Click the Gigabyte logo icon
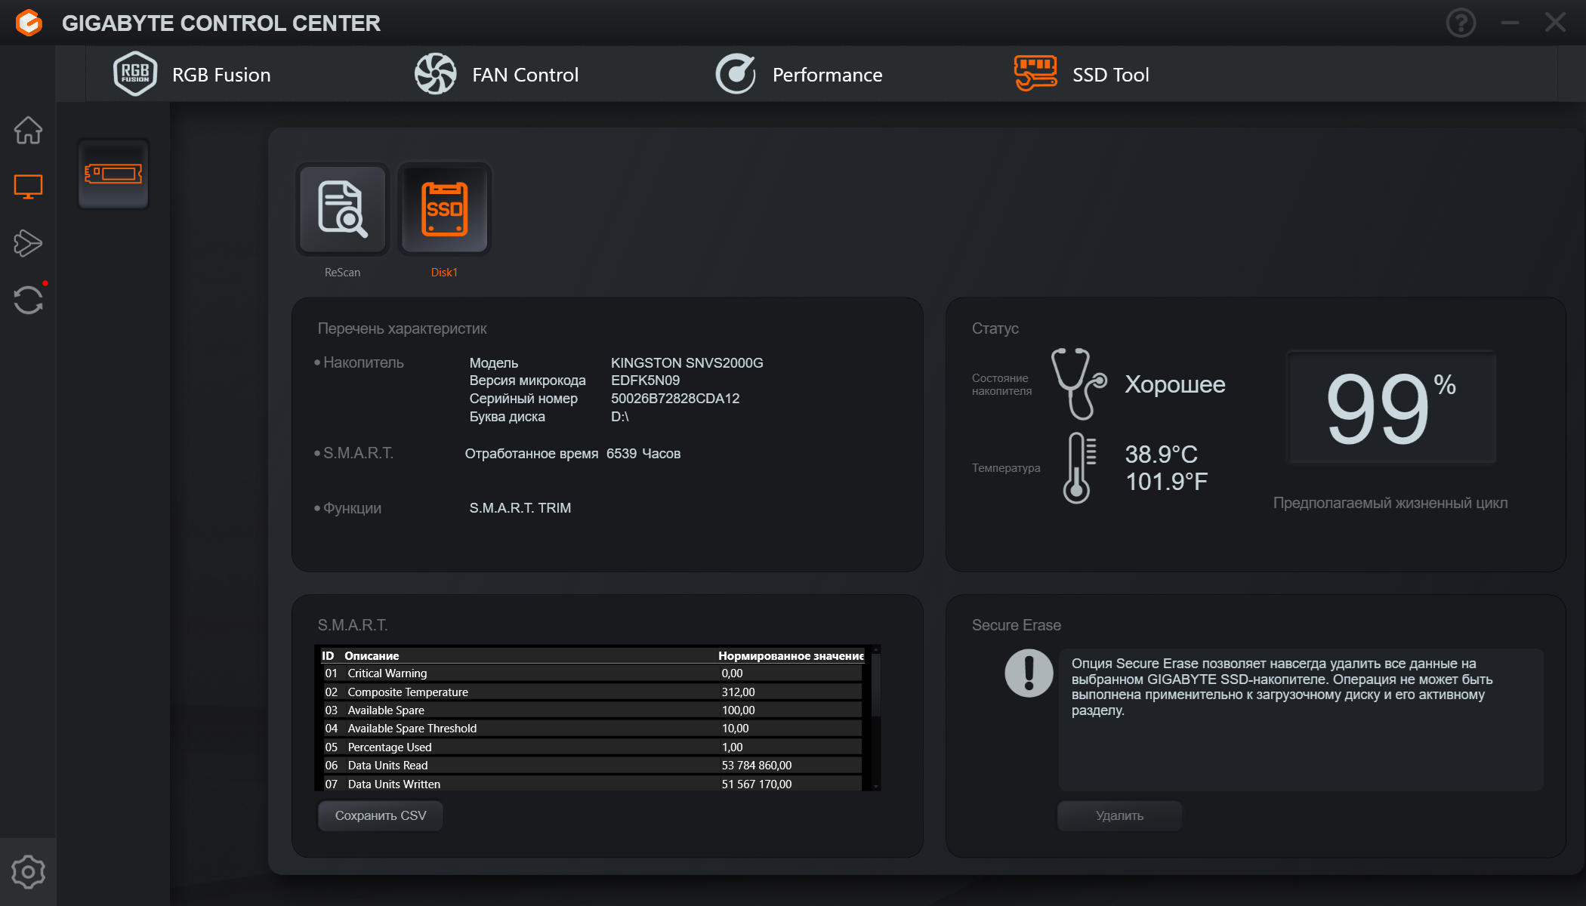1586x906 pixels. point(29,23)
